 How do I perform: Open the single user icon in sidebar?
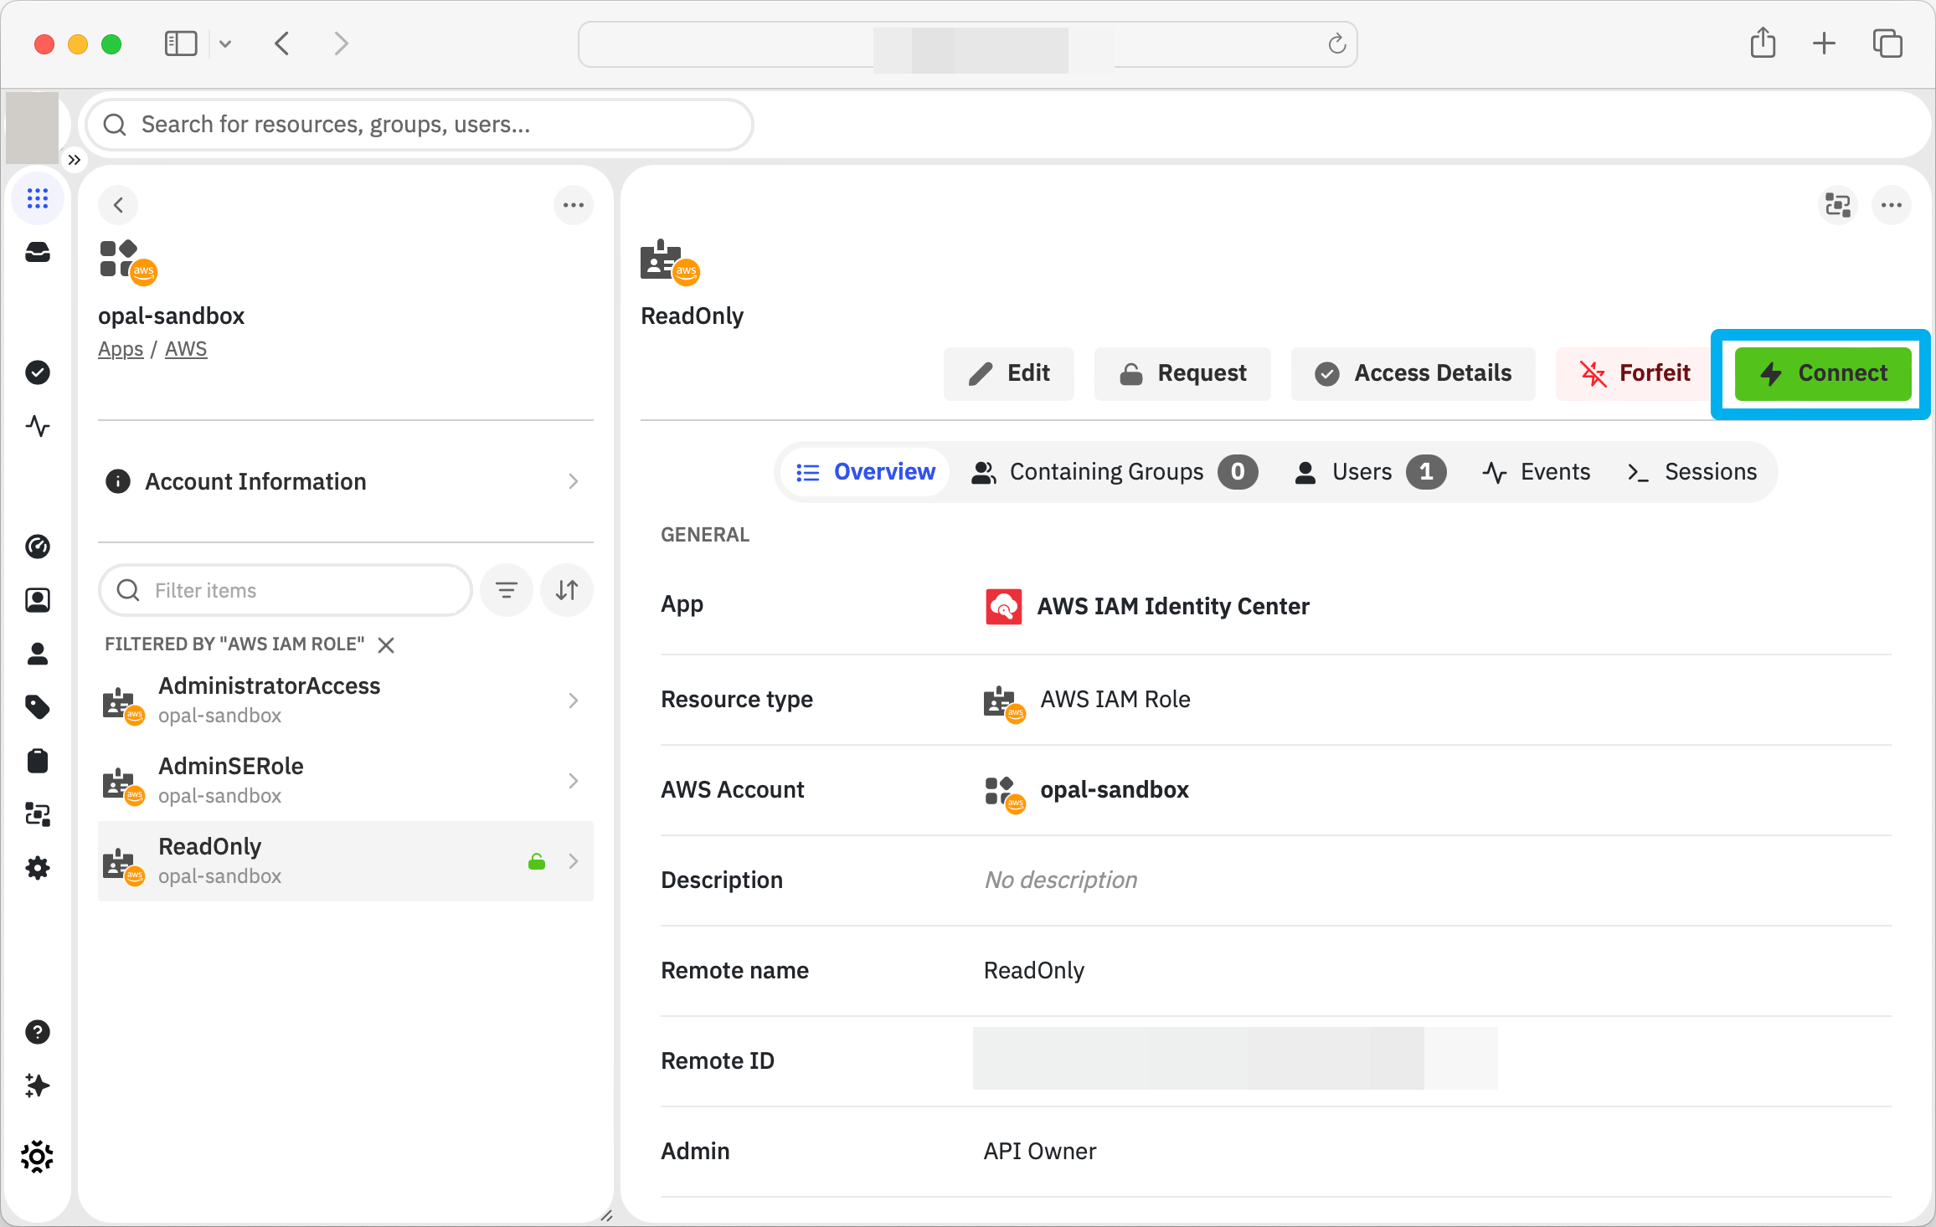pos(38,654)
